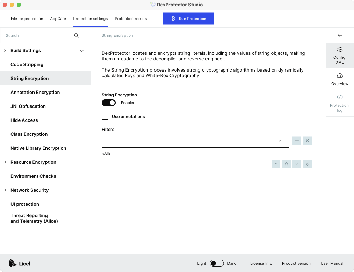Viewport: 354px width, 272px height.
Task: Add a new filter with plus button
Action: pyautogui.click(x=297, y=141)
